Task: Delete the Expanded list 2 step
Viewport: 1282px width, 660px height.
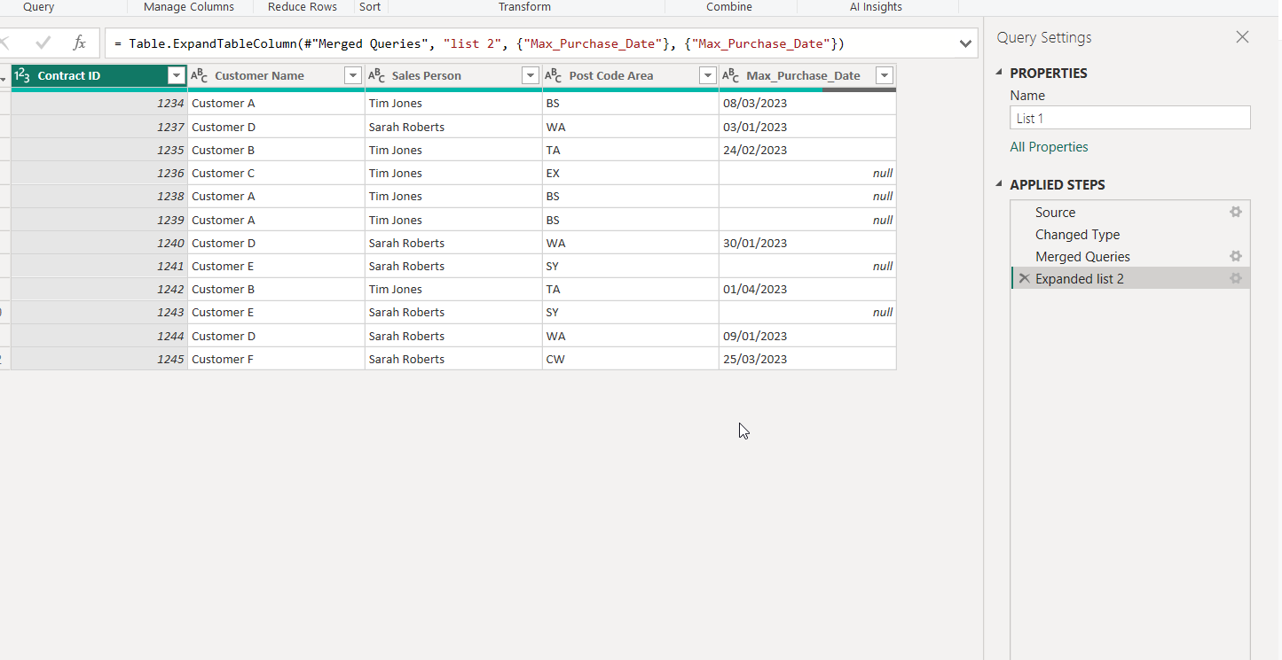Action: pyautogui.click(x=1024, y=279)
